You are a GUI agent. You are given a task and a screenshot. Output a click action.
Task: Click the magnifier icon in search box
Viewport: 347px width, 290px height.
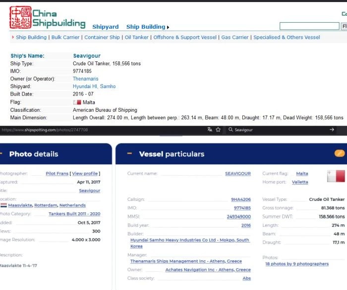pos(231,130)
